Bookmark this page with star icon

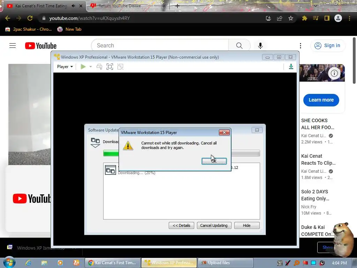click(x=290, y=18)
